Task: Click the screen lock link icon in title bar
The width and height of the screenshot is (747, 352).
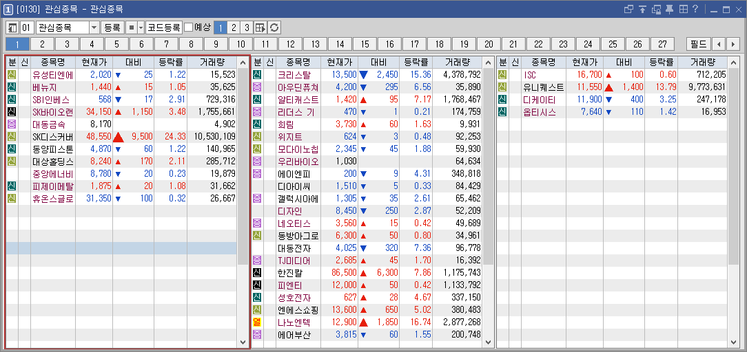Action: coord(656,9)
